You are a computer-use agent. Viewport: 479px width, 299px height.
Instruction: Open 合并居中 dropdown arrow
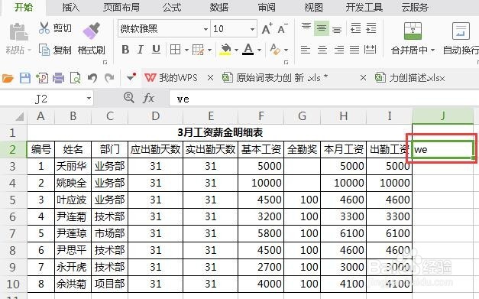coord(432,50)
